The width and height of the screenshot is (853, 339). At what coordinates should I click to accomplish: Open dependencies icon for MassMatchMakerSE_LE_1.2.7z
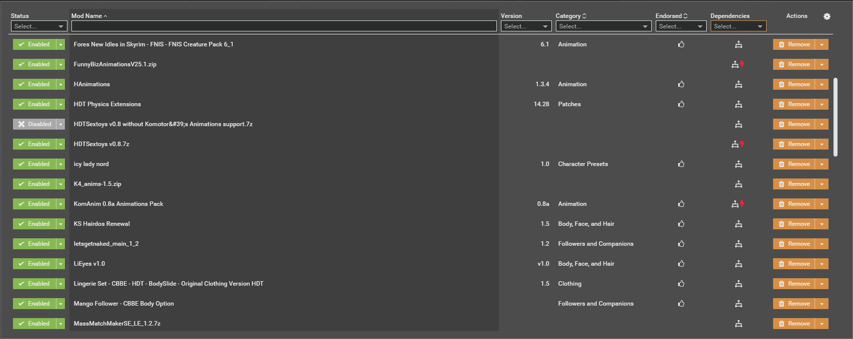pos(739,324)
